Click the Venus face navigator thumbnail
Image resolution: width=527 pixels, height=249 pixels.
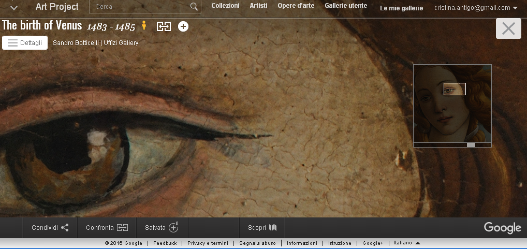tap(452, 104)
